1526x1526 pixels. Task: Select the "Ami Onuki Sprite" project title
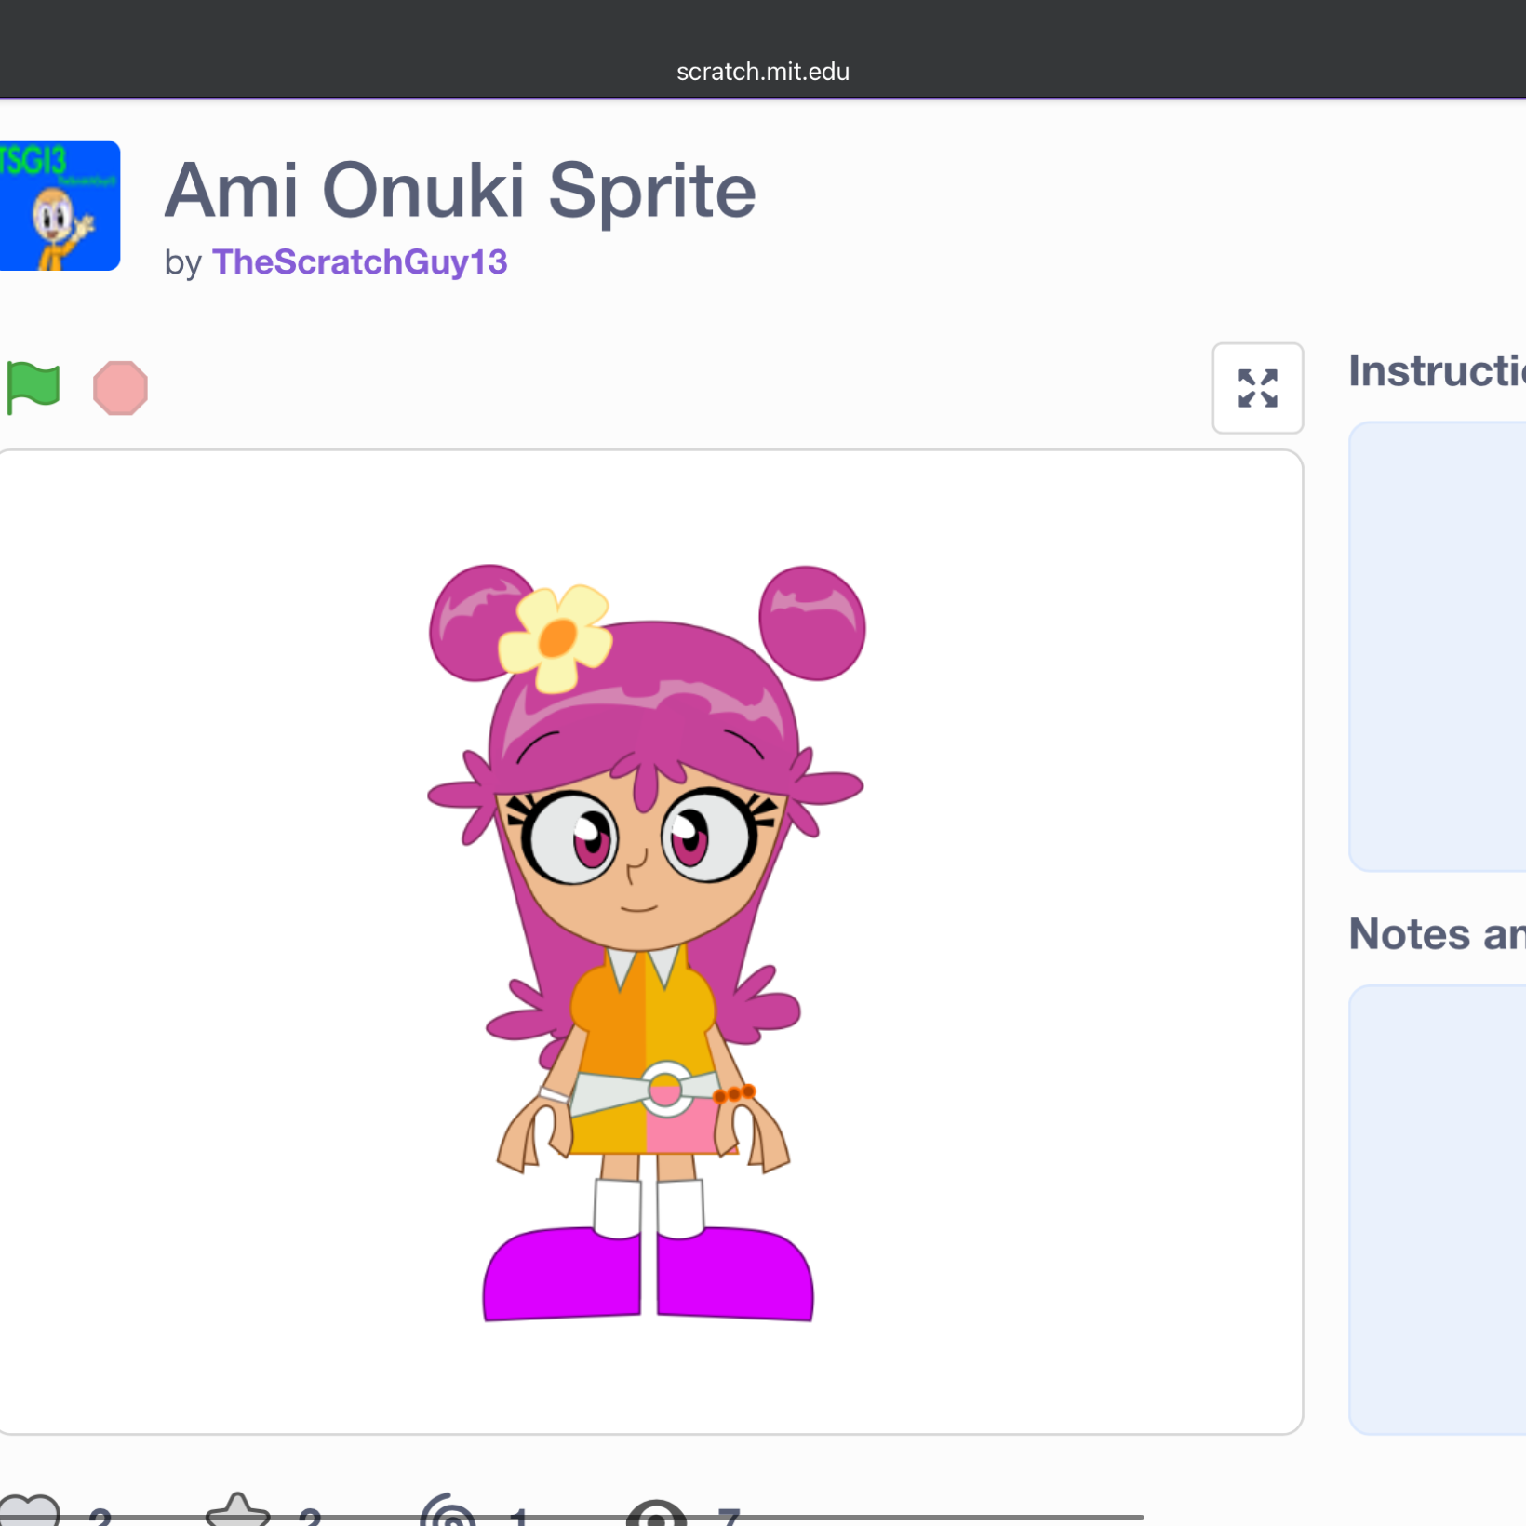tap(460, 190)
